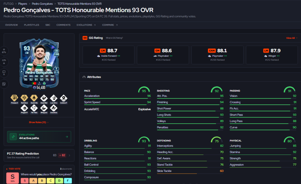Select the Technical playstyle icon
Viewport: 301px width, 184px height.
[24, 98]
